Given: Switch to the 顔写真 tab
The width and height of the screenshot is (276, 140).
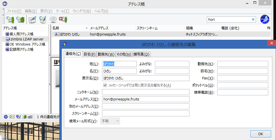Looking at the screenshot, I should pyautogui.click(x=141, y=54).
